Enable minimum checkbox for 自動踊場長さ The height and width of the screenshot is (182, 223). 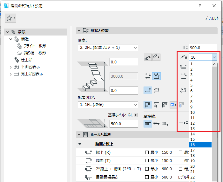point(147,177)
